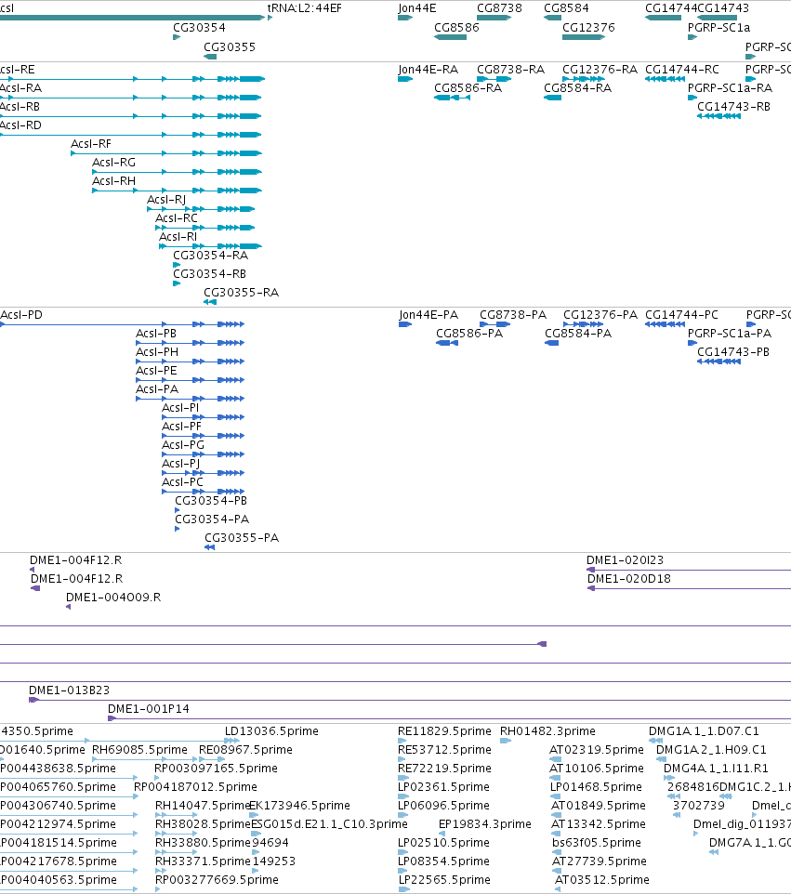Select the DME1-004O09.R BAC end label
Screen dimensions: 791x894
(113, 597)
